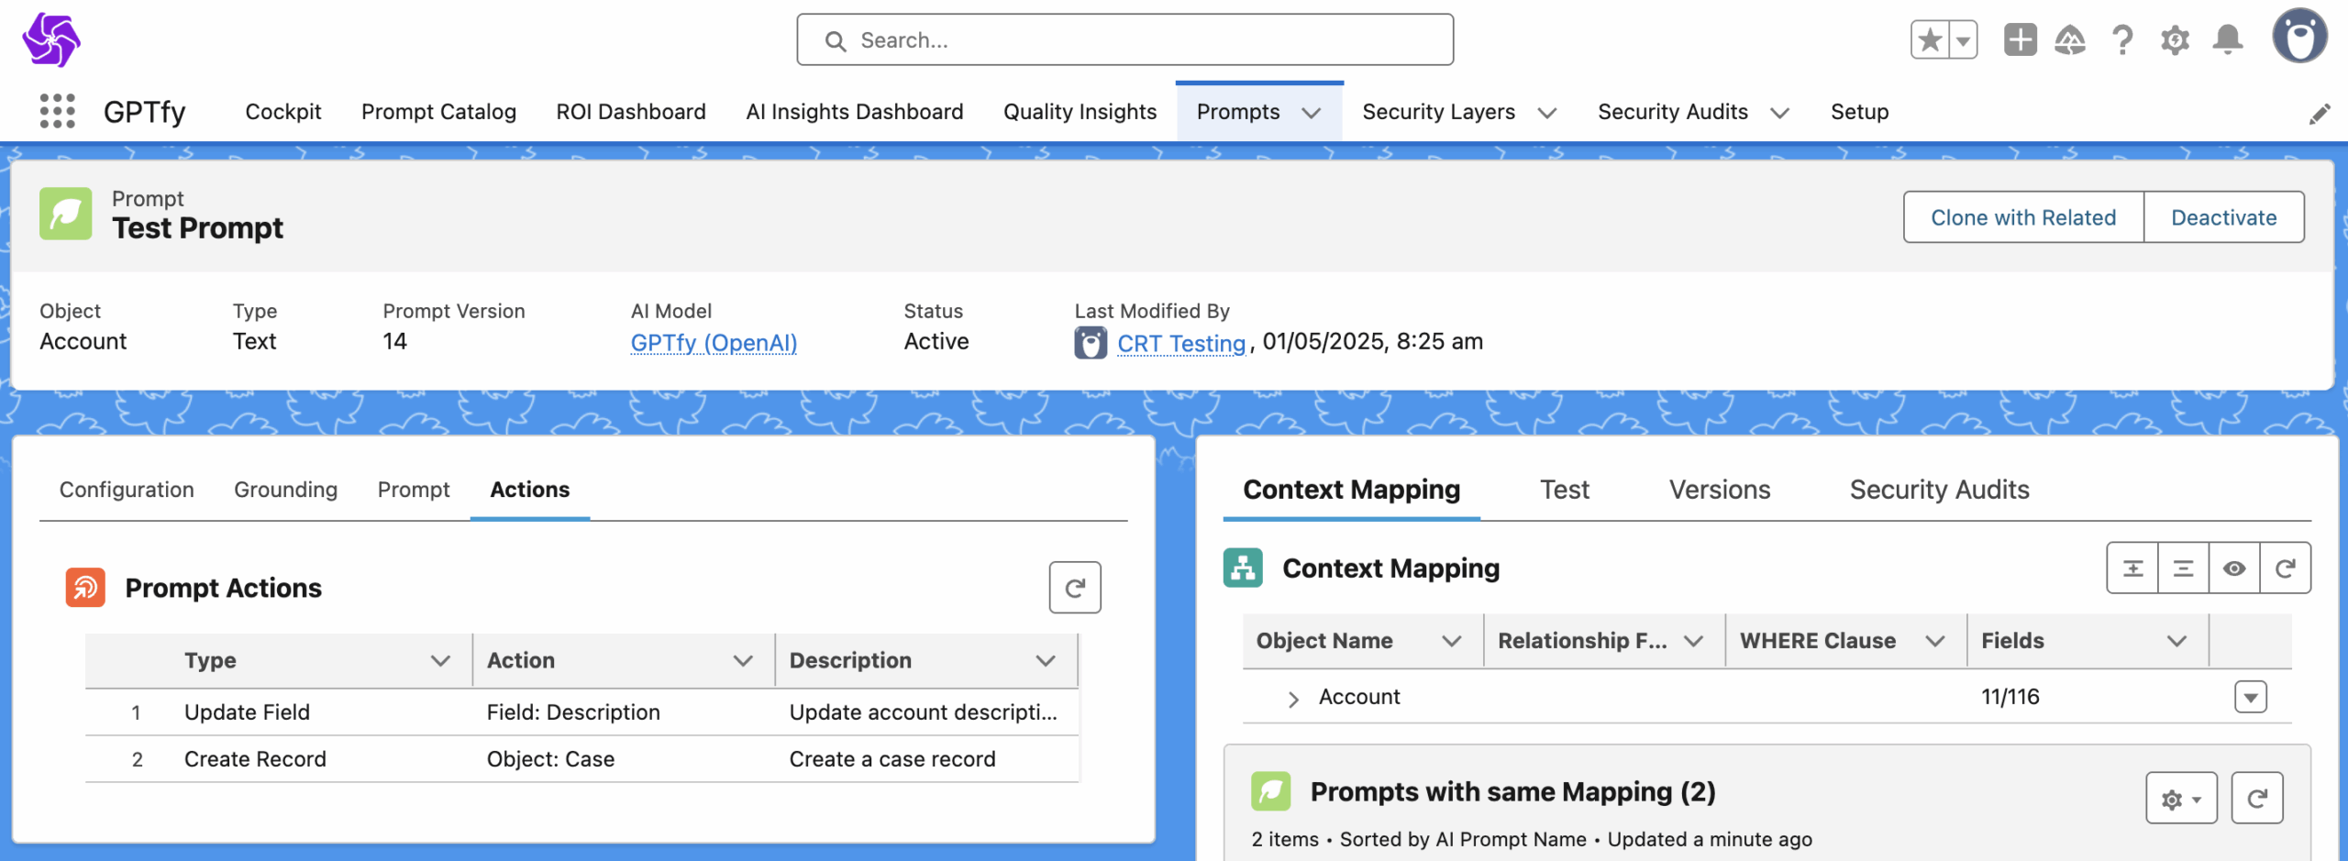
Task: Click the global Search field
Action: [x=1124, y=40]
